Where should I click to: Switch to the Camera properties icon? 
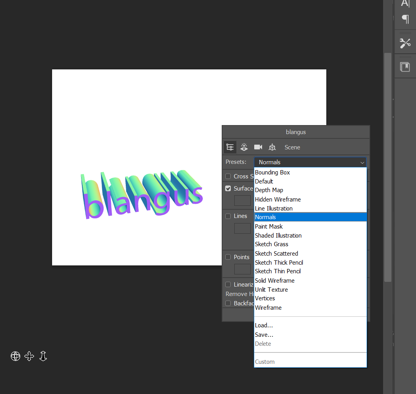[258, 147]
